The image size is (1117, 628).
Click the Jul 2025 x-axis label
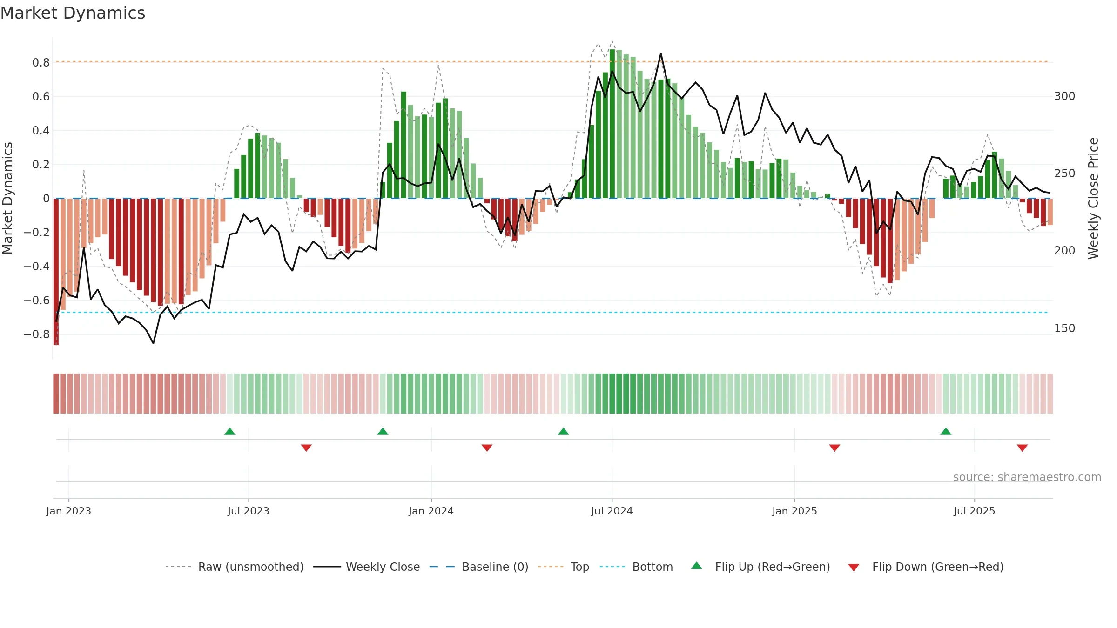coord(975,511)
